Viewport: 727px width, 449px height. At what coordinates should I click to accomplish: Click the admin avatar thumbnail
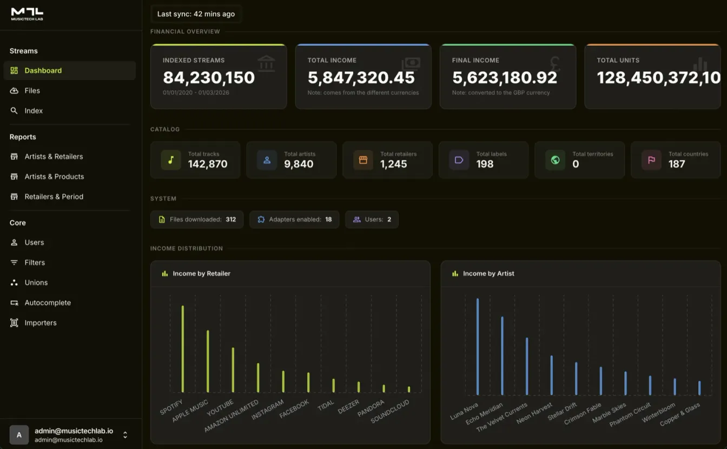19,434
